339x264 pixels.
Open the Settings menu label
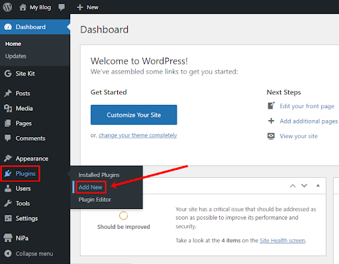[x=26, y=218]
